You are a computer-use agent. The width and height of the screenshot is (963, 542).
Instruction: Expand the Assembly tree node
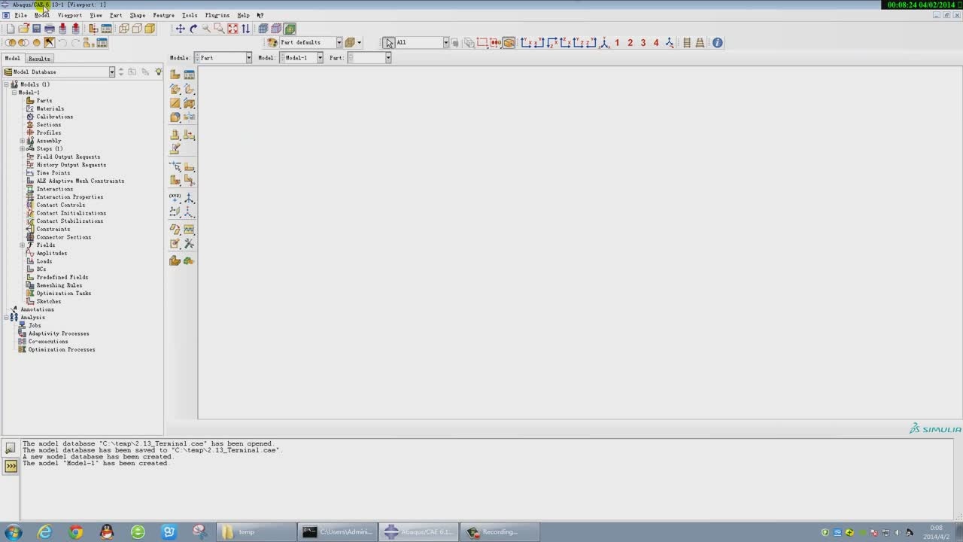click(23, 141)
